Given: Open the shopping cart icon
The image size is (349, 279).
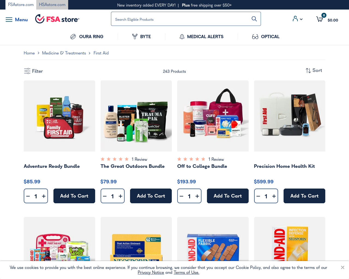Looking at the screenshot, I should point(320,19).
